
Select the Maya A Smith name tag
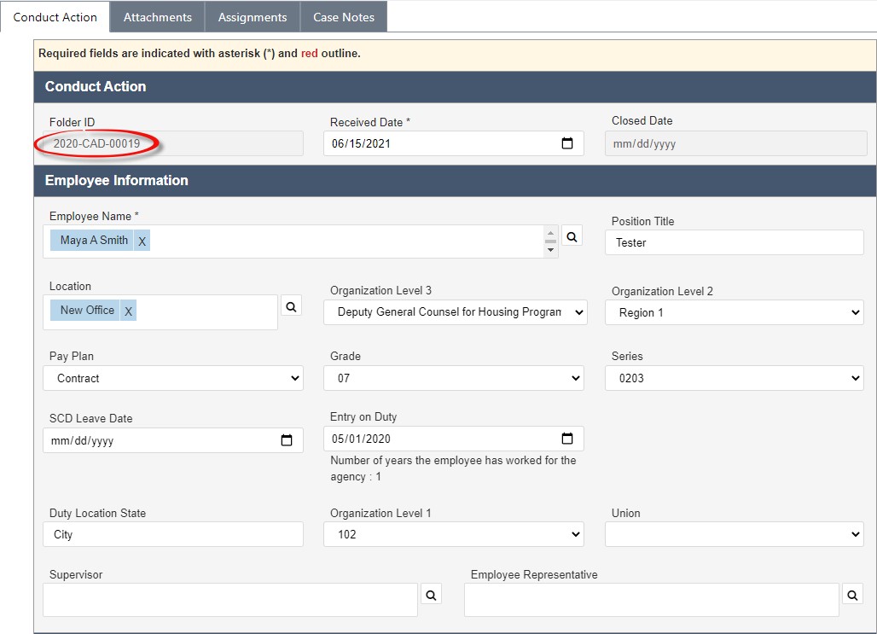(94, 240)
